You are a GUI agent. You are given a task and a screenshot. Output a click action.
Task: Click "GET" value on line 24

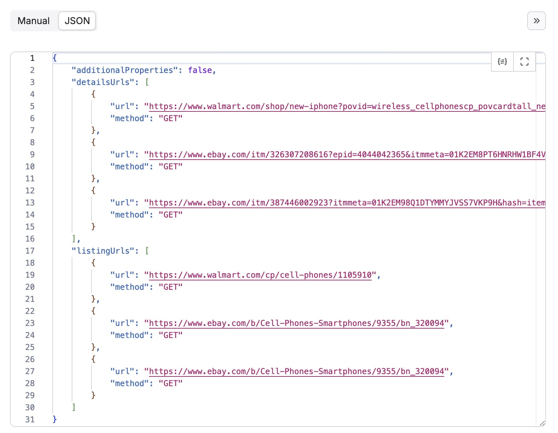point(170,335)
